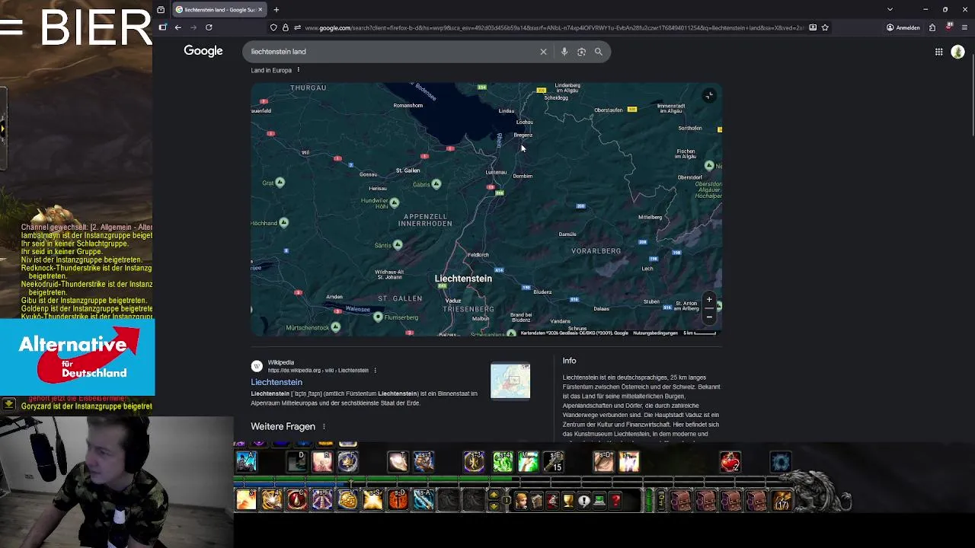Image resolution: width=975 pixels, height=548 pixels.
Task: Click the Säntis mountain pin on map
Action: click(x=398, y=245)
